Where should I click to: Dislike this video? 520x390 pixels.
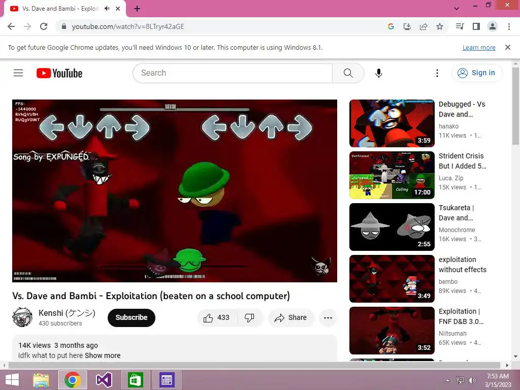coord(249,318)
